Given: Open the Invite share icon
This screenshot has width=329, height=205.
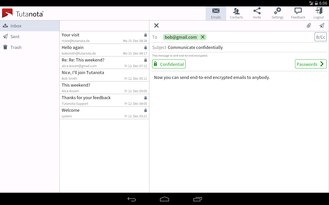Looking at the screenshot, I should [x=257, y=14].
